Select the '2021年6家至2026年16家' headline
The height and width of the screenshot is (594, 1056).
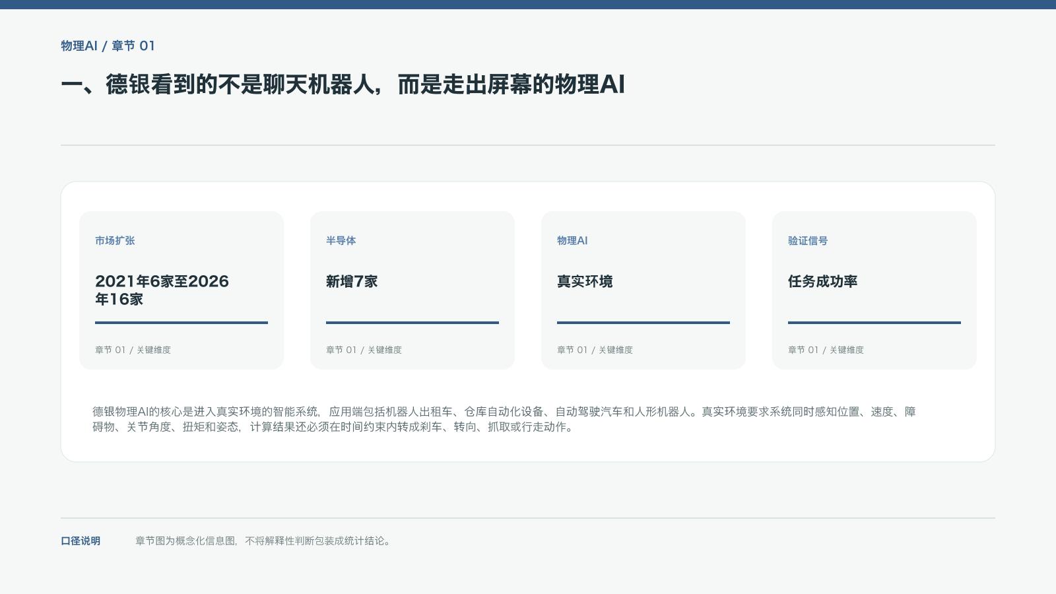[x=162, y=290]
